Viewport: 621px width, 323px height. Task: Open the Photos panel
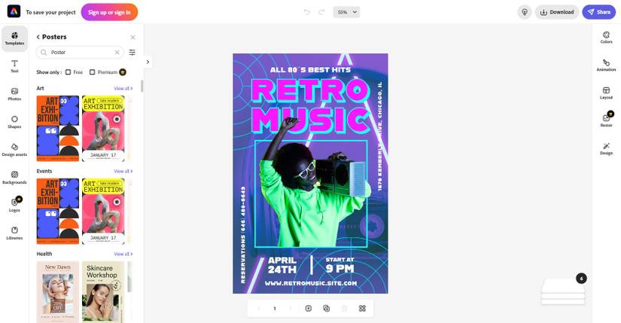[14, 94]
